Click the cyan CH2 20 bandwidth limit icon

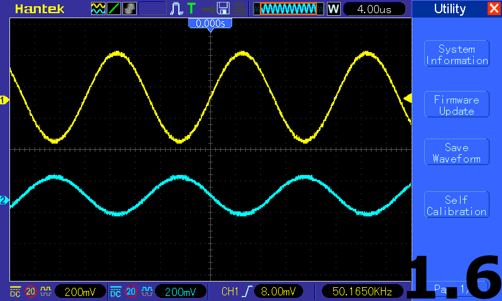131,292
